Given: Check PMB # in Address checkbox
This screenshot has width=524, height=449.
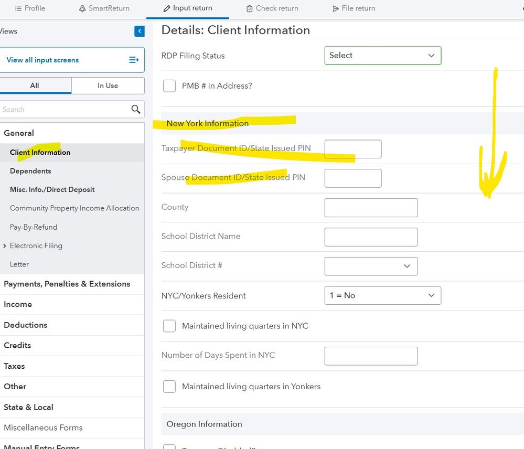Looking at the screenshot, I should coord(169,86).
